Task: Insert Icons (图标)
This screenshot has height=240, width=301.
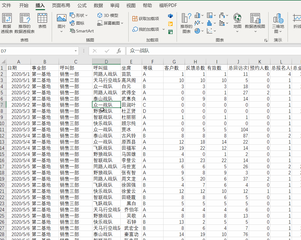Action: pyautogui.click(x=77, y=23)
